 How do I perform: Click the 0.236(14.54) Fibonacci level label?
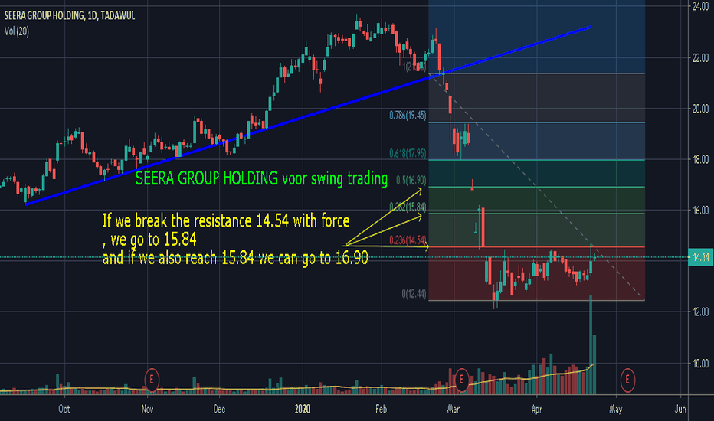click(x=408, y=240)
